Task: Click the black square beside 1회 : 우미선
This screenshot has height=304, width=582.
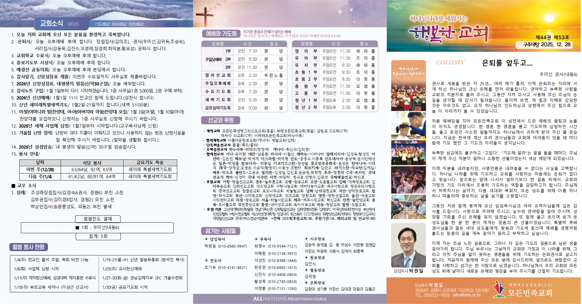Action: tap(77, 228)
